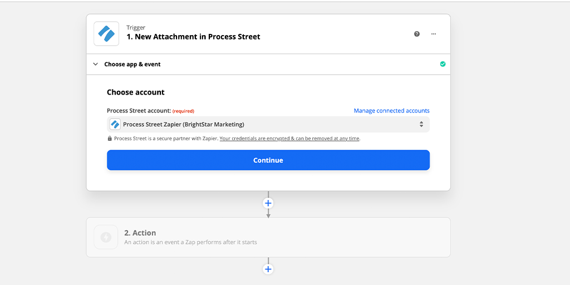Click the 1. New Attachment in Process Street title
This screenshot has height=285, width=570.
tap(193, 37)
